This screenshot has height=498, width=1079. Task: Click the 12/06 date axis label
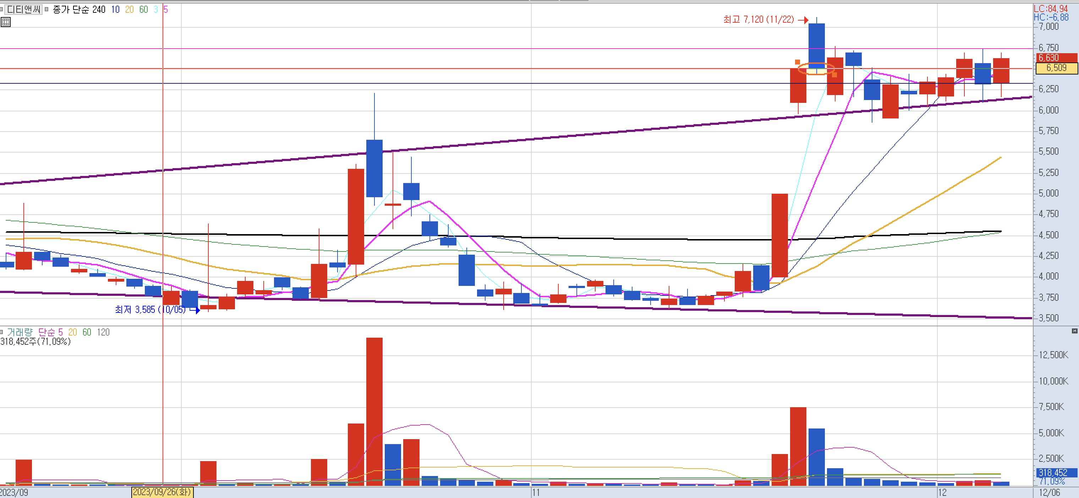1050,493
